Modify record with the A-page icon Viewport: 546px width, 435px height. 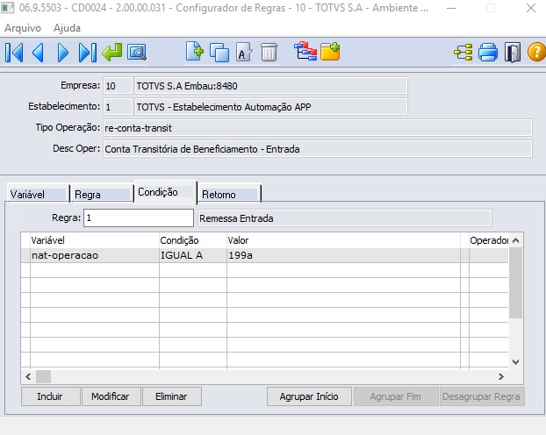click(244, 53)
